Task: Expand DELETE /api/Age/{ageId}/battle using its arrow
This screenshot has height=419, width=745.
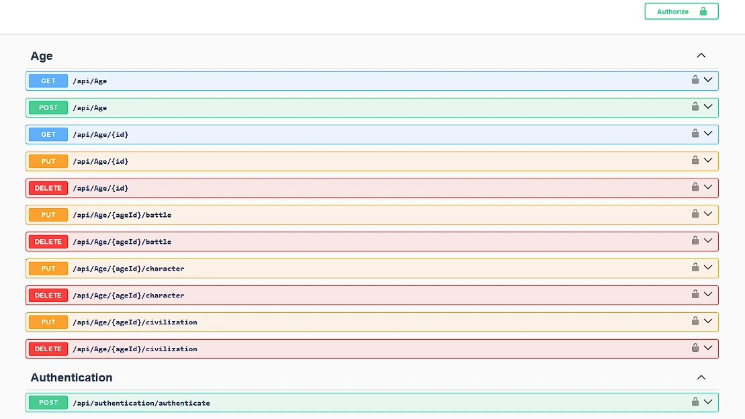Action: pos(708,241)
